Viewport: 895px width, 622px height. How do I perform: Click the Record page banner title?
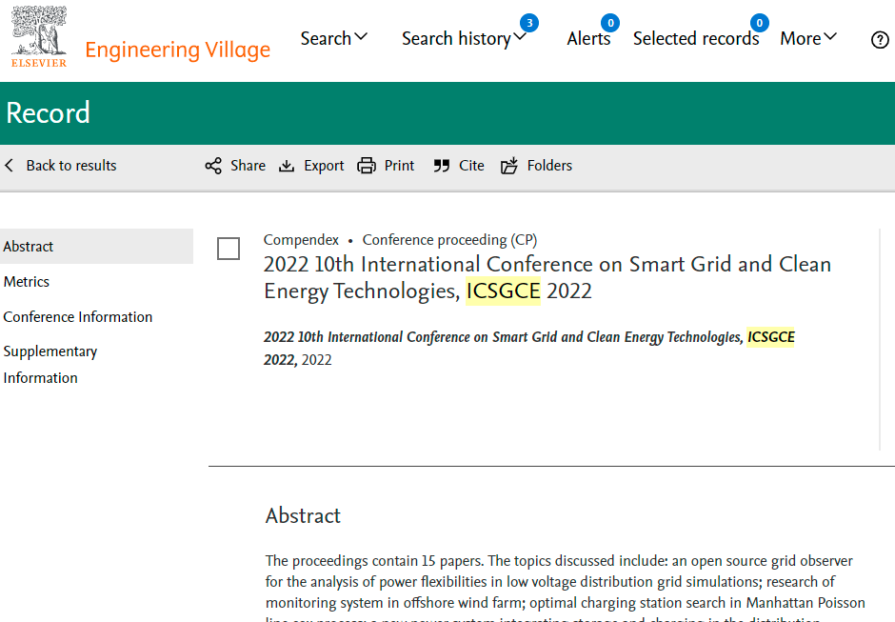48,112
